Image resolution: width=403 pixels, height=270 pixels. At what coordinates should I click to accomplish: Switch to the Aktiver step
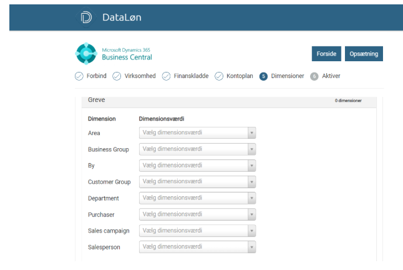click(x=331, y=76)
